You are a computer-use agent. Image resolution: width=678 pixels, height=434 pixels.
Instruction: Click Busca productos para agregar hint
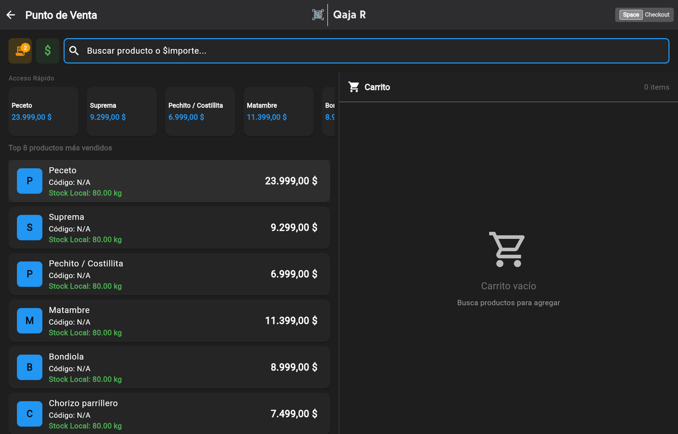click(x=508, y=303)
